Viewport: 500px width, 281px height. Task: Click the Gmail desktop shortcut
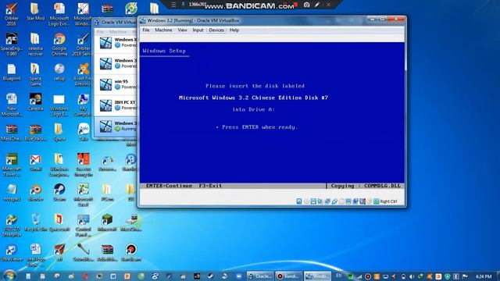(35, 162)
